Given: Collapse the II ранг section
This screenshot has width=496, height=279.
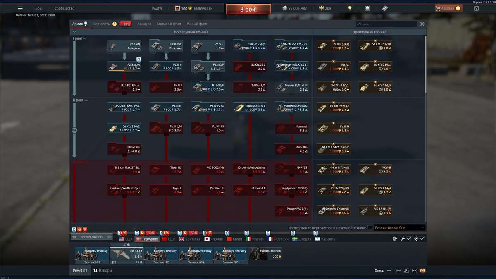Looking at the screenshot, I should tap(79, 100).
